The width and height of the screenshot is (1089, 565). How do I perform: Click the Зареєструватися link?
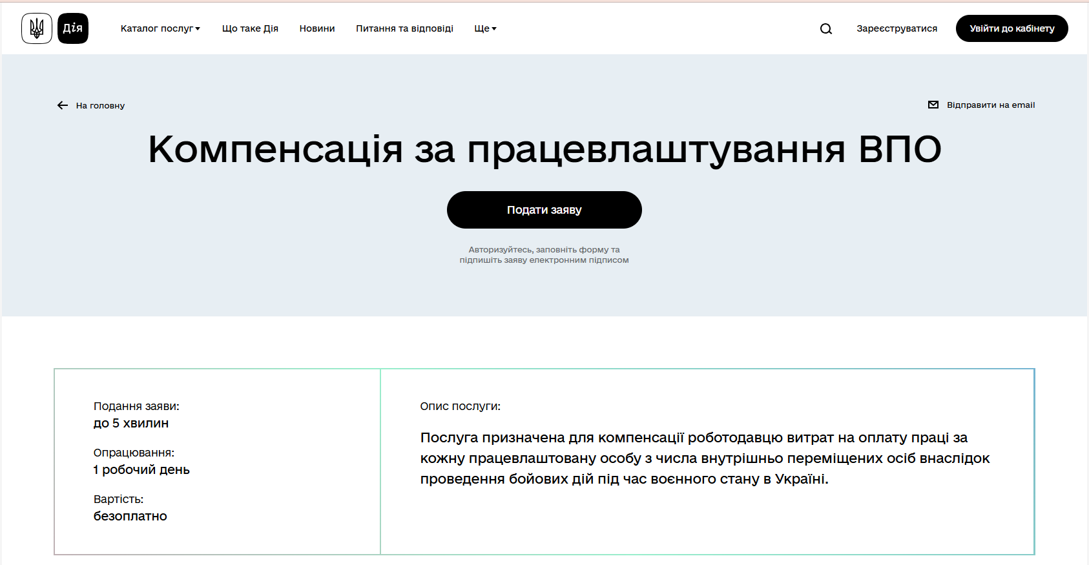897,28
